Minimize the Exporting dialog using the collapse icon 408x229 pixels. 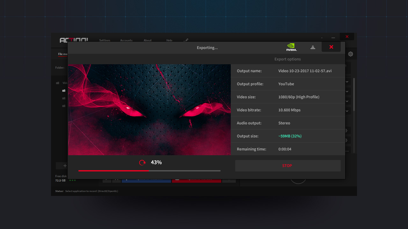[313, 47]
